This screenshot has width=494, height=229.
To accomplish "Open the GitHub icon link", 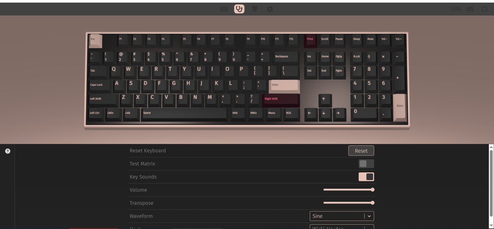I will (485, 9).
